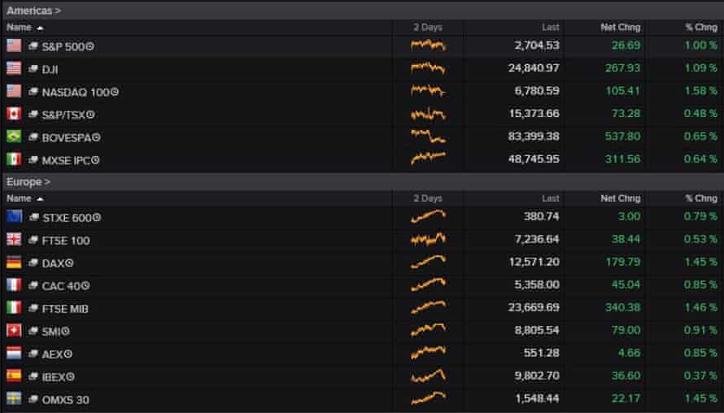The width and height of the screenshot is (724, 413).
Task: Click the window icon next to BOVESPA
Action: click(x=33, y=137)
